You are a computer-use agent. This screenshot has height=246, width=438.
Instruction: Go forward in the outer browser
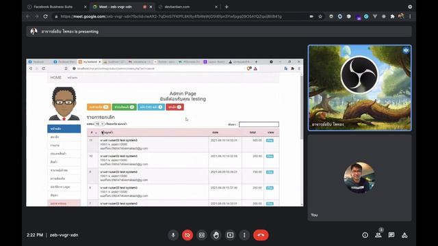36,16
